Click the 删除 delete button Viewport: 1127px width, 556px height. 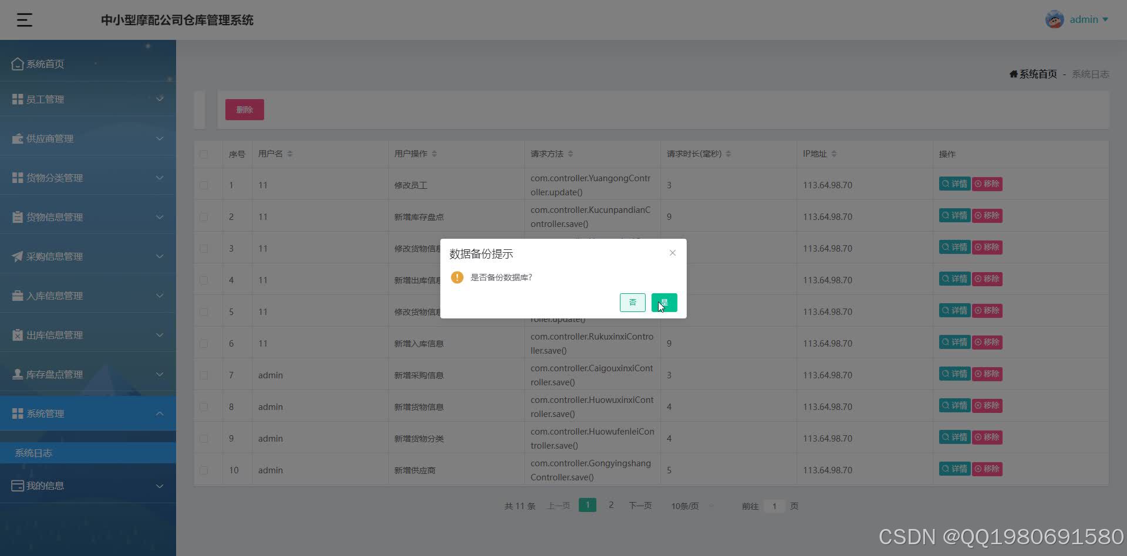click(244, 109)
